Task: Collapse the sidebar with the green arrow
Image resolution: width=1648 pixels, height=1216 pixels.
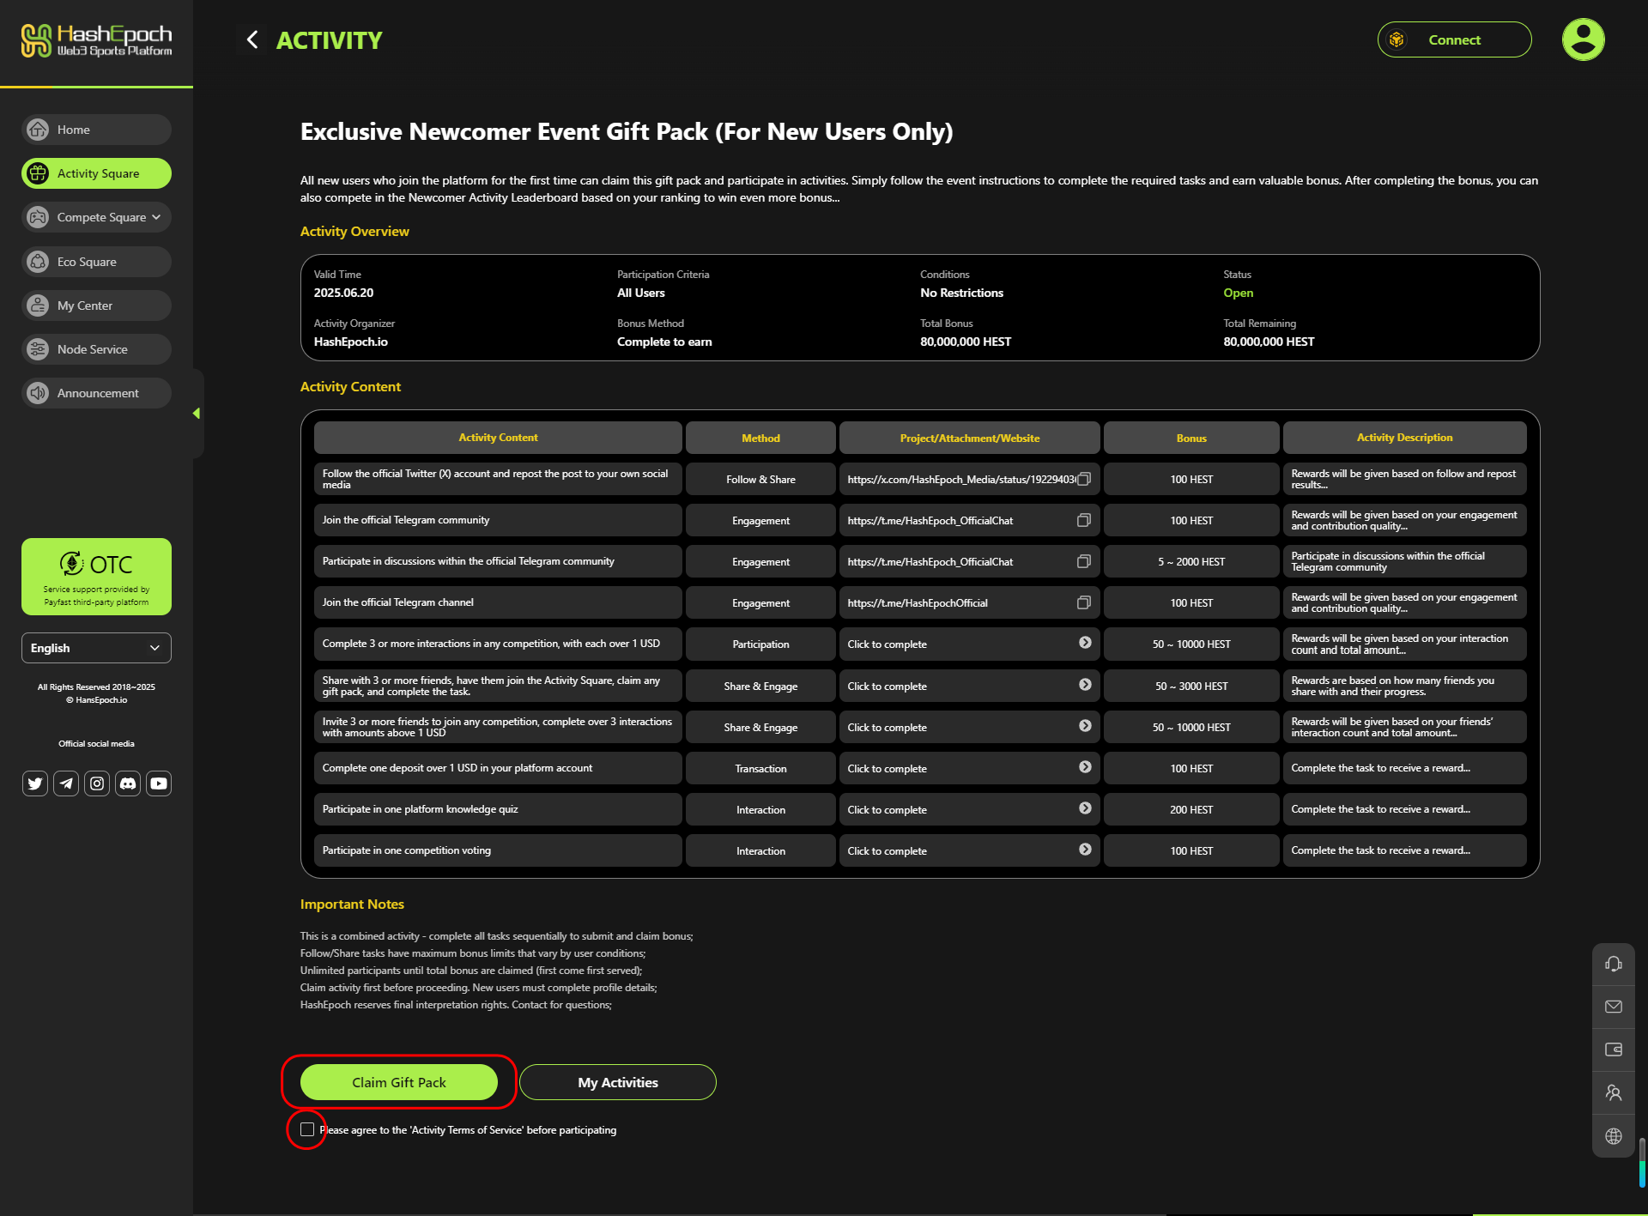Action: coord(197,414)
